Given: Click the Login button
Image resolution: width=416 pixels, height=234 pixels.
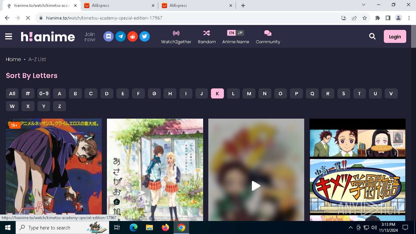Looking at the screenshot, I should [395, 36].
